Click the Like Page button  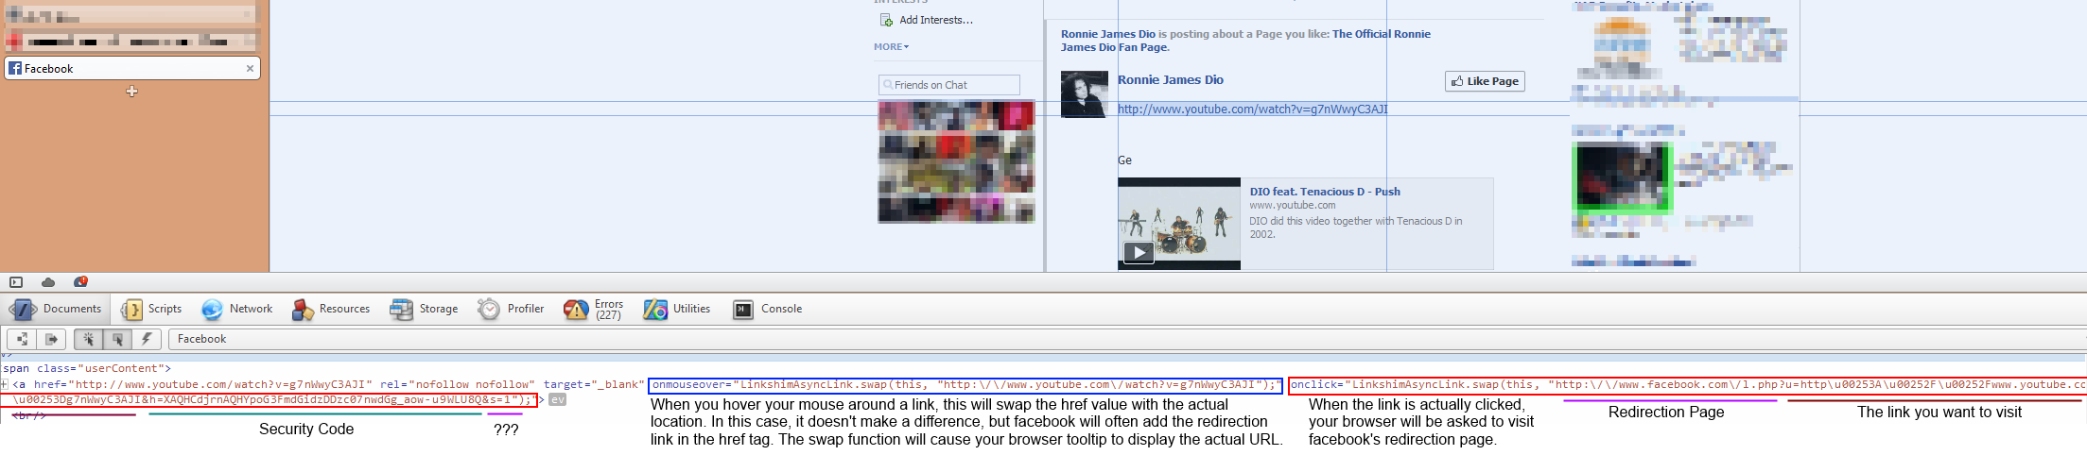click(1485, 81)
